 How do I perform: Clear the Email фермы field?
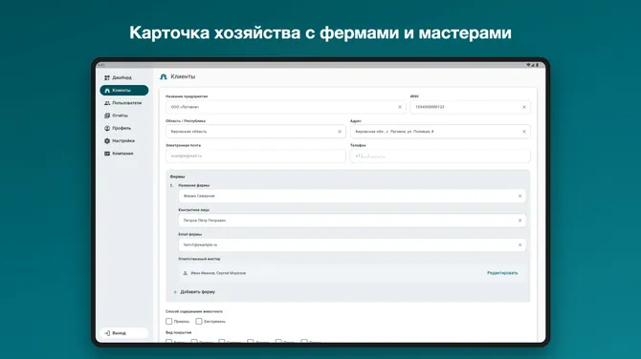(x=520, y=244)
